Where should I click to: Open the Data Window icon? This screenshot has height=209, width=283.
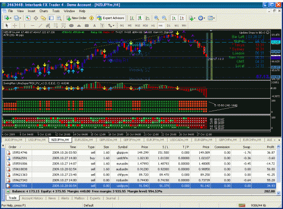pos(36,18)
